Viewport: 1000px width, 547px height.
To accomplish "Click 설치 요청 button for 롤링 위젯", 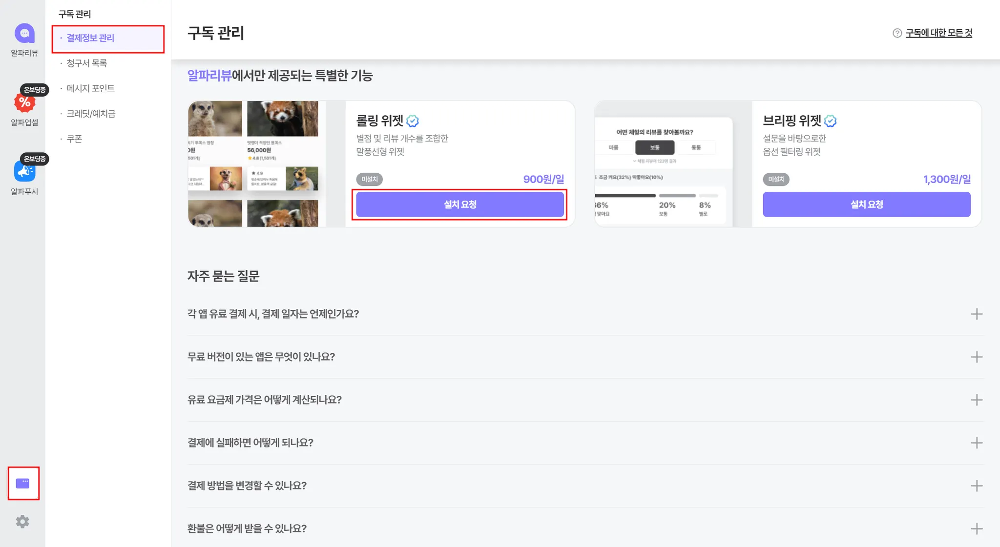I will 459,204.
